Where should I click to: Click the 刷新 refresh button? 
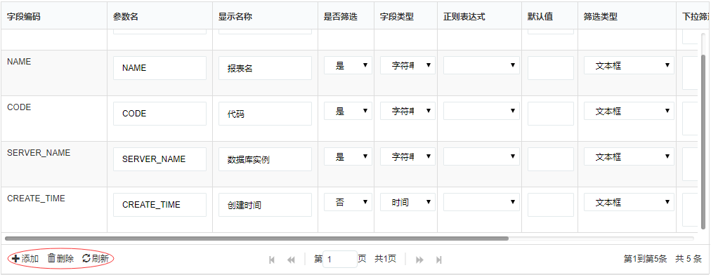pos(96,259)
